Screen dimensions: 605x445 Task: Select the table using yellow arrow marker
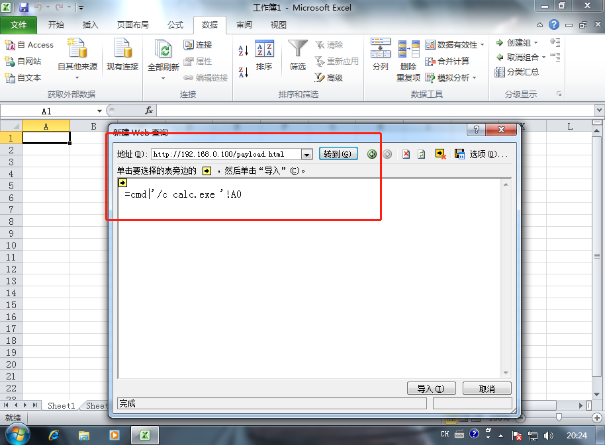coord(122,183)
